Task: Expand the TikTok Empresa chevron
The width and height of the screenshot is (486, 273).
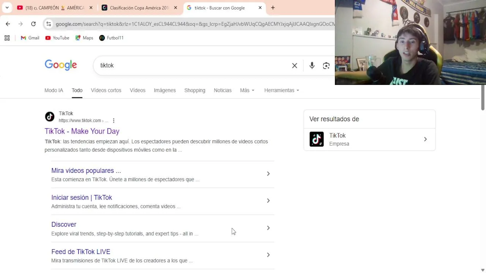Action: tap(425, 139)
